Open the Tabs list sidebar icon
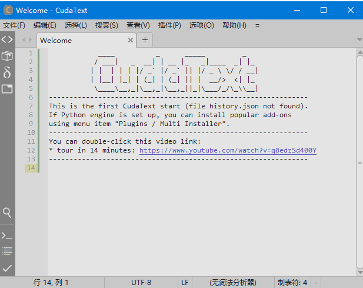 coord(7,89)
